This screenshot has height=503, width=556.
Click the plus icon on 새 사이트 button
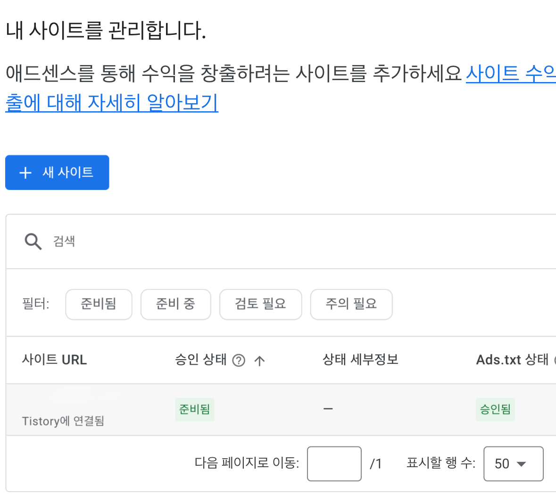[25, 173]
